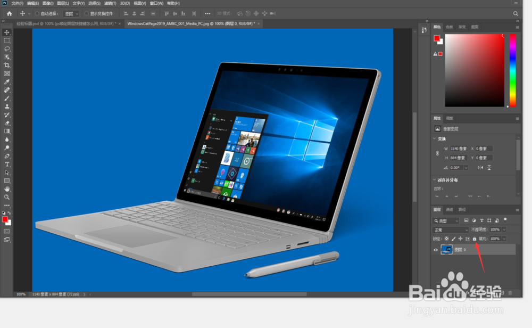Switch to the 路径 paths tab
Screen dimensions: 532x328
pos(462,209)
